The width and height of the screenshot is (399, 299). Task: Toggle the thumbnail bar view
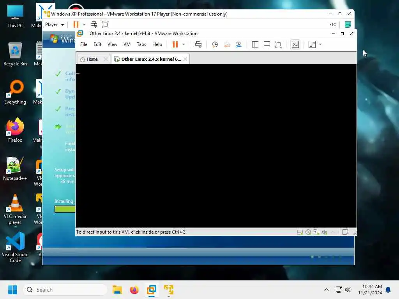(267, 44)
